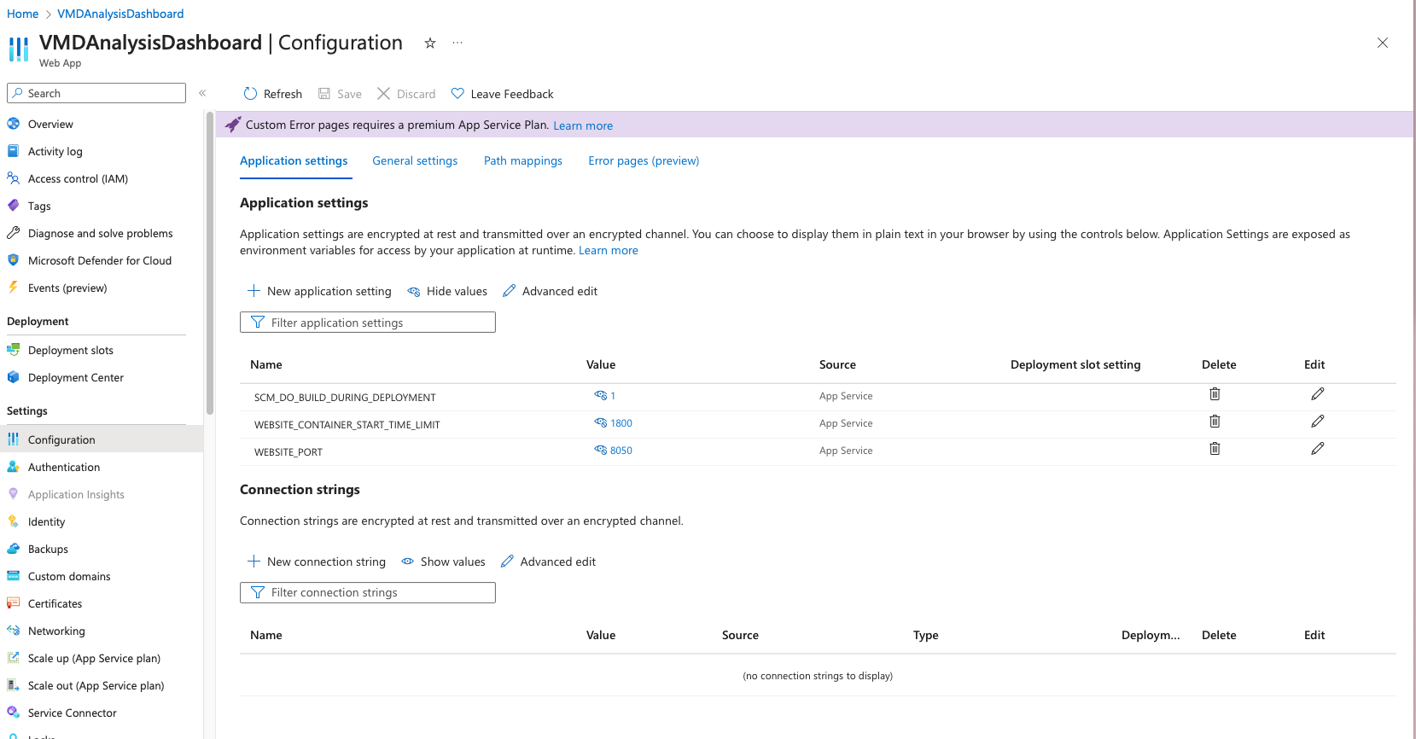
Task: Click the sidebar Search box
Action: [x=96, y=93]
